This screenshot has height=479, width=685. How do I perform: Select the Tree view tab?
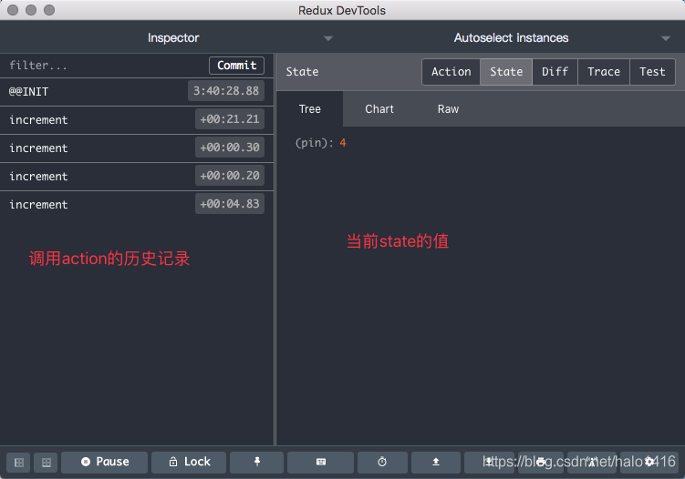click(x=310, y=109)
